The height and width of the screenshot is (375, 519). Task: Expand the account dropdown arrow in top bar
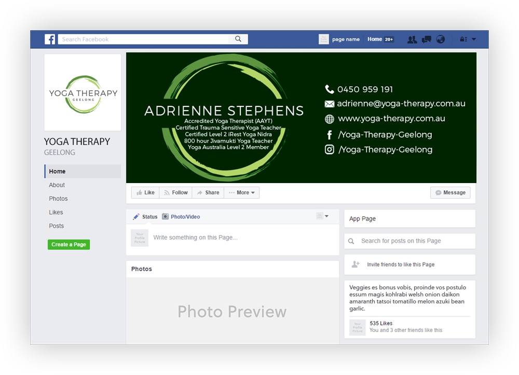(474, 39)
